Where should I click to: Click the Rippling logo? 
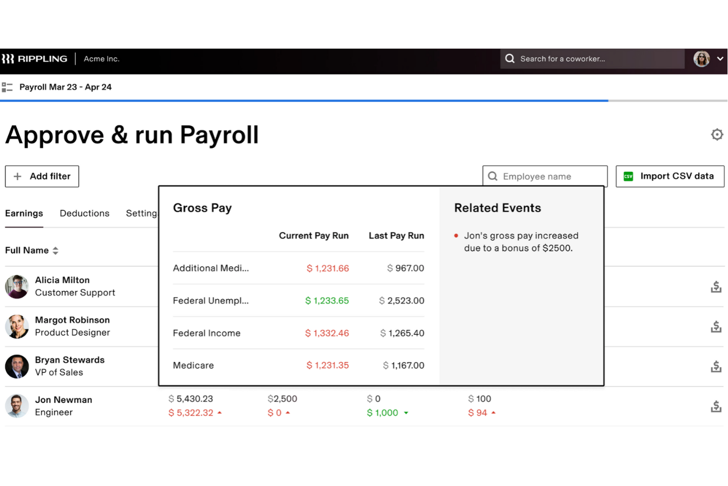pos(34,59)
